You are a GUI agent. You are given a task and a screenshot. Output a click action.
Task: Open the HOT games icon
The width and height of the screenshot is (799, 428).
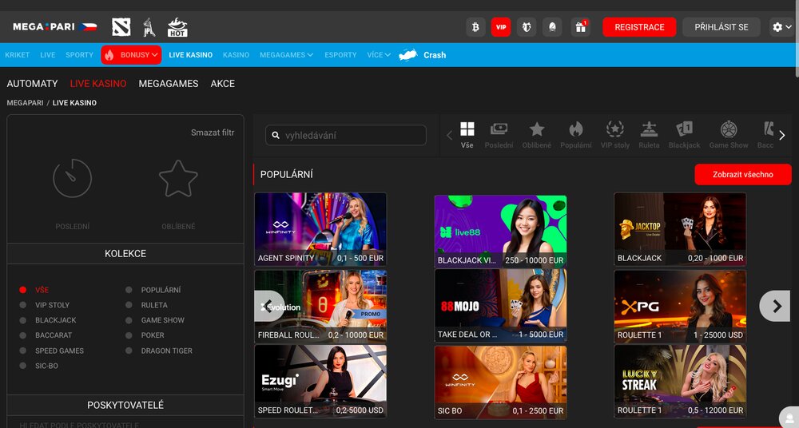(x=177, y=27)
